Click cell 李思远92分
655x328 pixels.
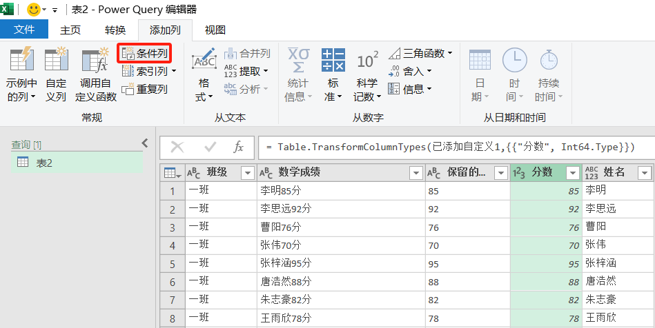pyautogui.click(x=341, y=209)
